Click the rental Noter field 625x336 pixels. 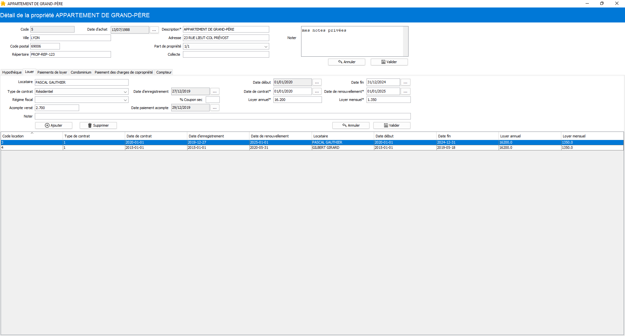point(223,116)
